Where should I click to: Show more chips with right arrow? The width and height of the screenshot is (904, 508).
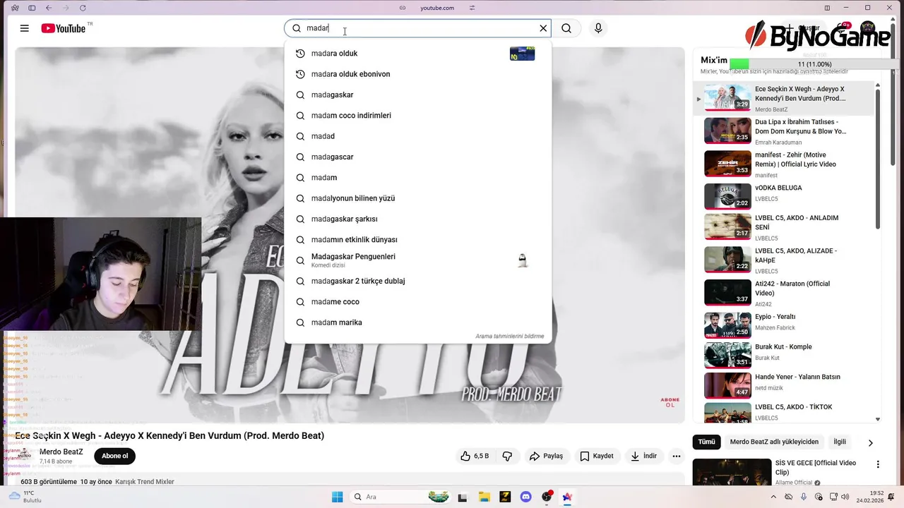pos(870,443)
